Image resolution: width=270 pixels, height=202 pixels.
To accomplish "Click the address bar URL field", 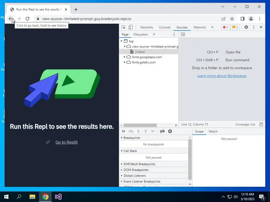I will pos(86,19).
